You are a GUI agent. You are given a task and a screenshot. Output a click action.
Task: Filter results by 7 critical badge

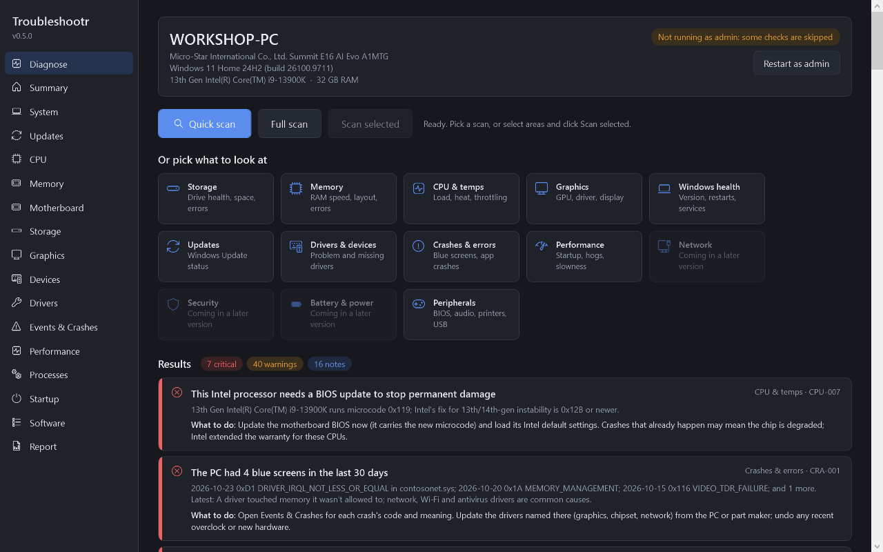tap(221, 364)
